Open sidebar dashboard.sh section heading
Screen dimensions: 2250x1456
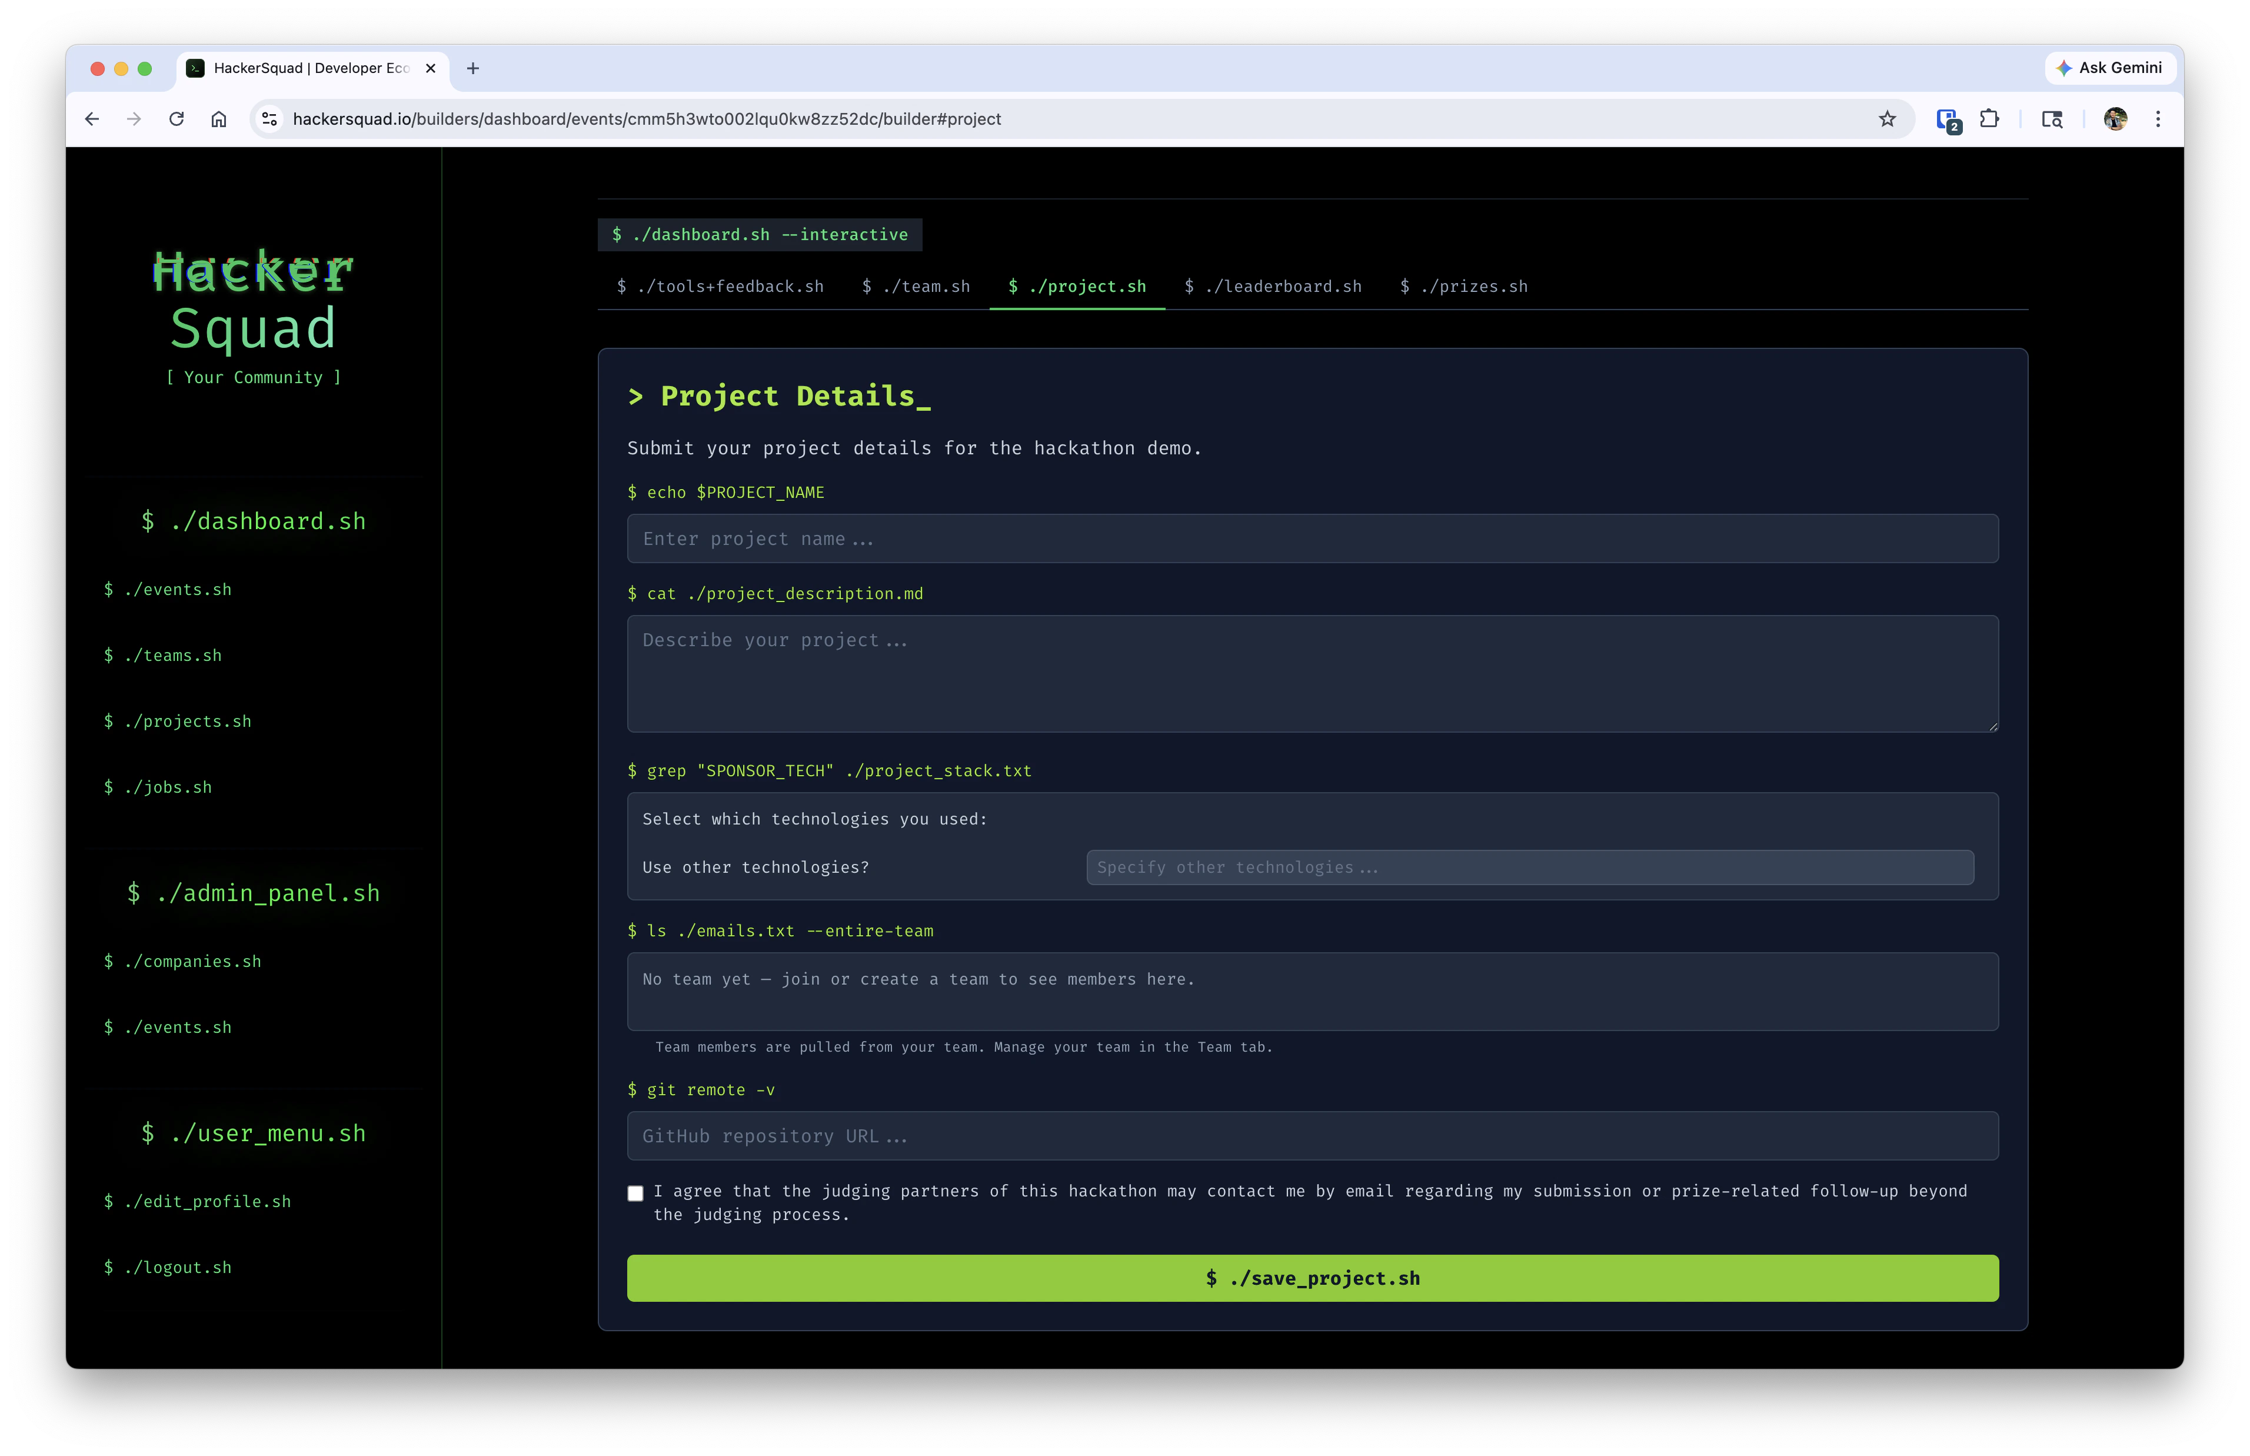253,521
